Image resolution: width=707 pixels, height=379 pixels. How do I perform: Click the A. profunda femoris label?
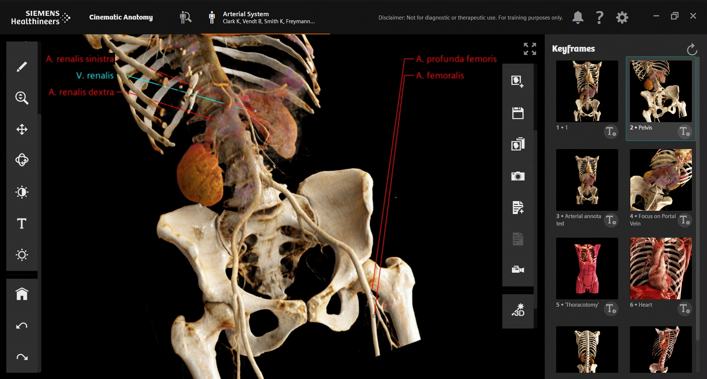click(x=456, y=59)
